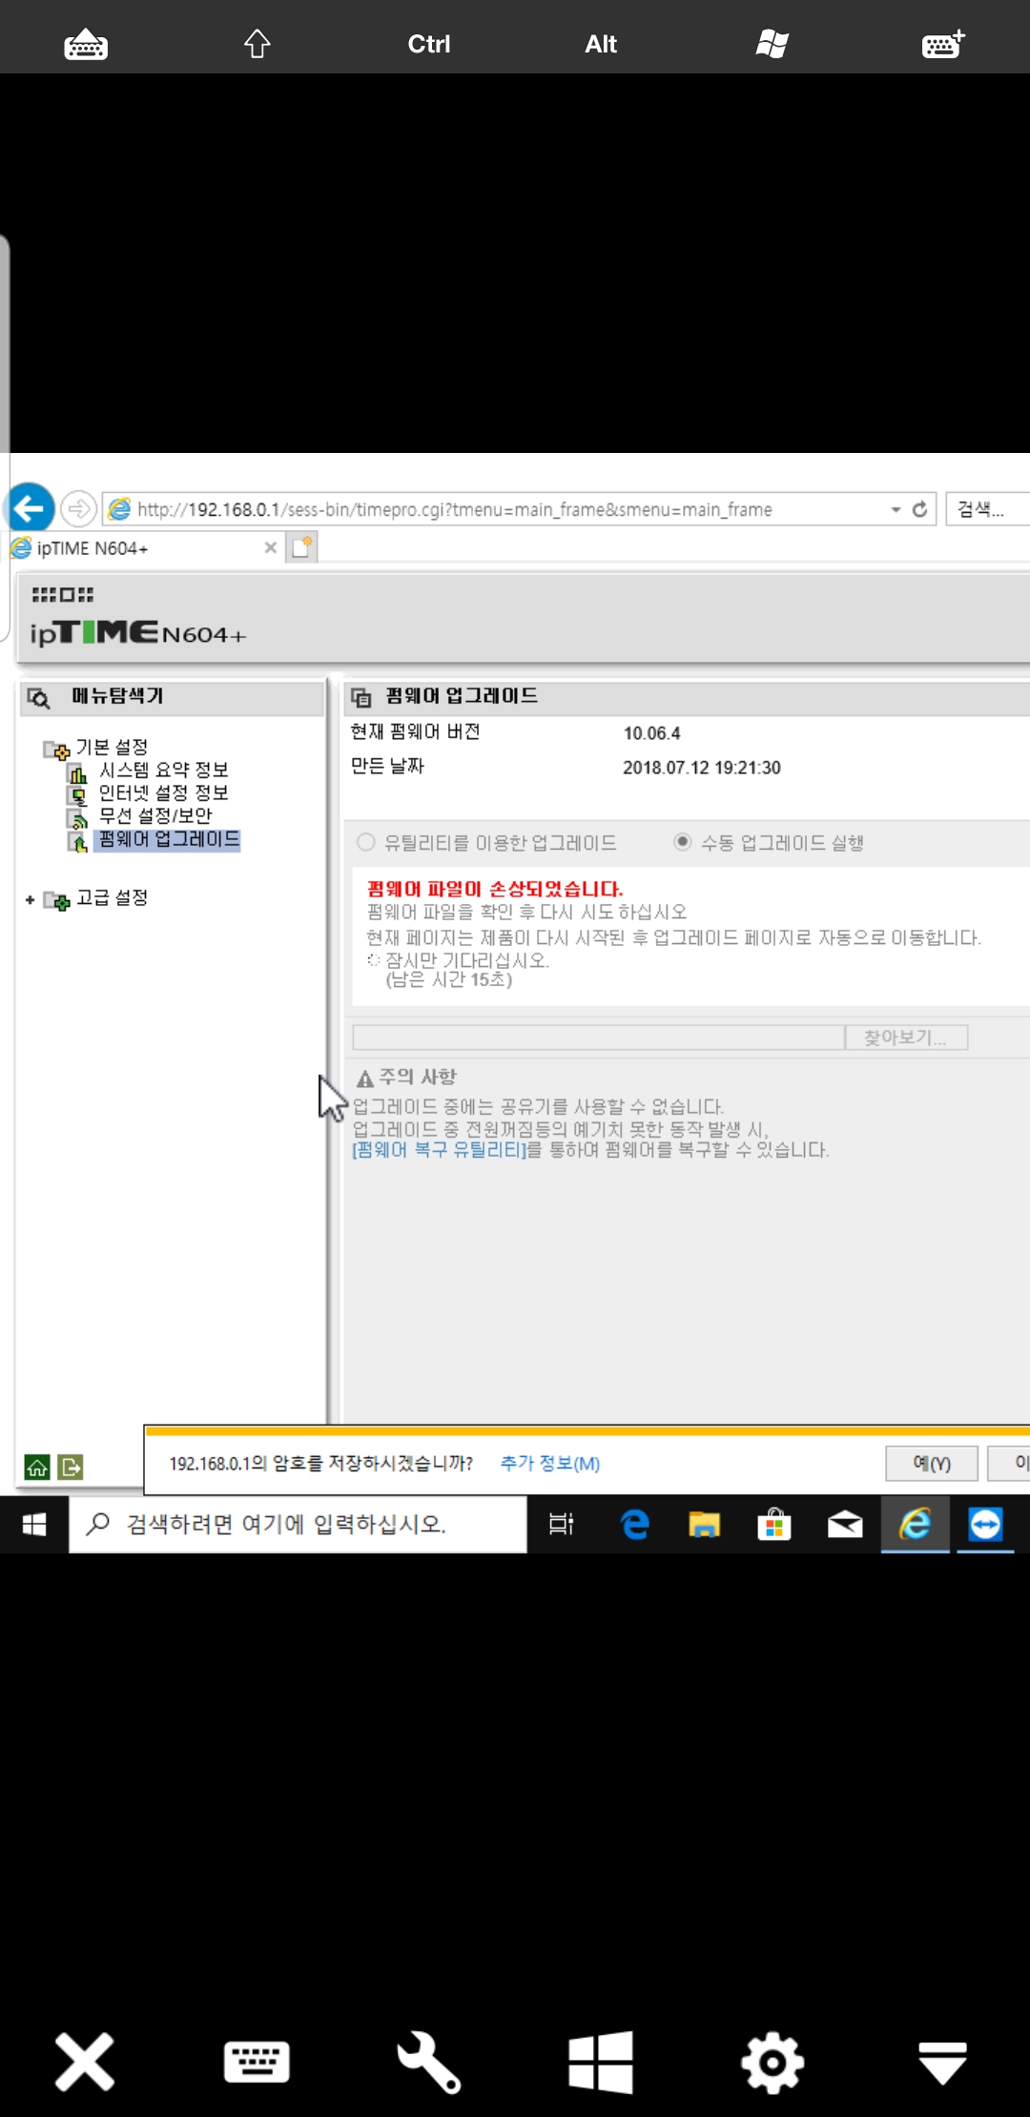Close the ipTIME N604+ tab
The image size is (1030, 2117).
[x=271, y=547]
